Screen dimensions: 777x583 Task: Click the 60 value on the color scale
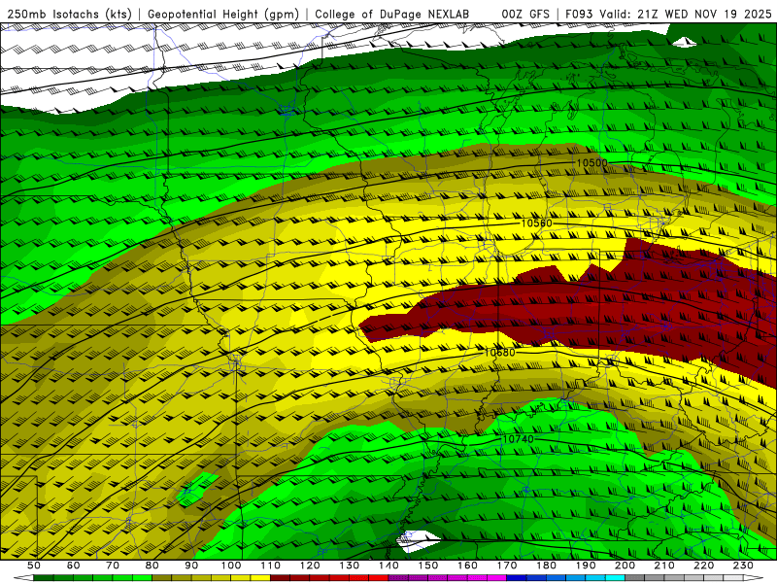tap(73, 566)
